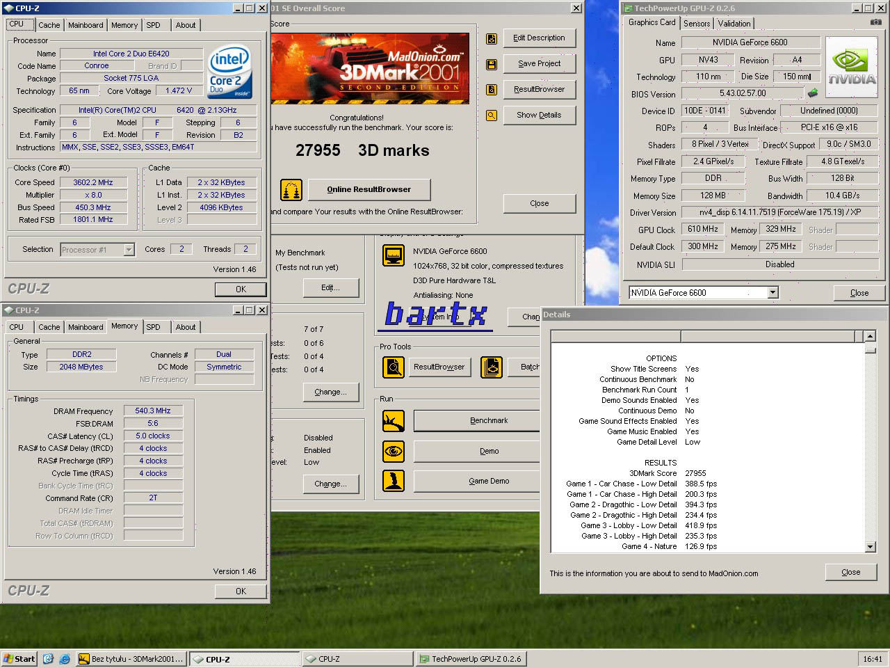Click '27955 3D marks' score text
890x668 pixels.
(362, 150)
